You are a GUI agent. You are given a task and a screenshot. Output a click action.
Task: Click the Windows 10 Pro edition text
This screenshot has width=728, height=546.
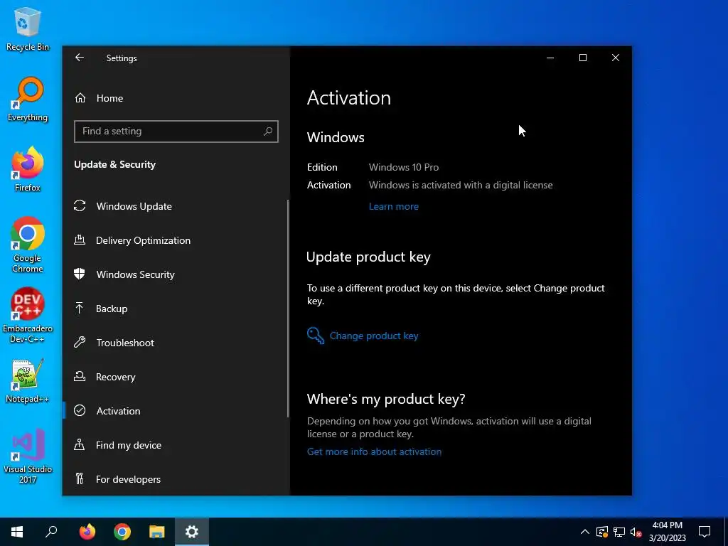404,167
